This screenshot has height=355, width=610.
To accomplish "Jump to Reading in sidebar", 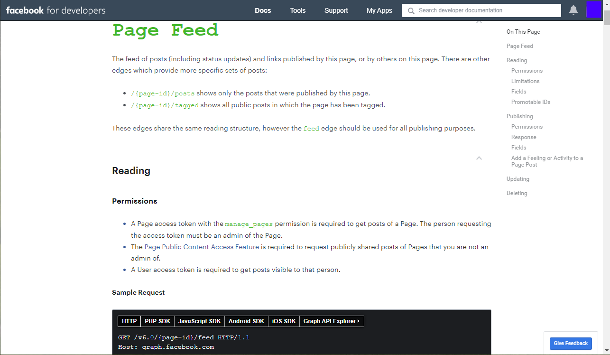I will coord(517,60).
